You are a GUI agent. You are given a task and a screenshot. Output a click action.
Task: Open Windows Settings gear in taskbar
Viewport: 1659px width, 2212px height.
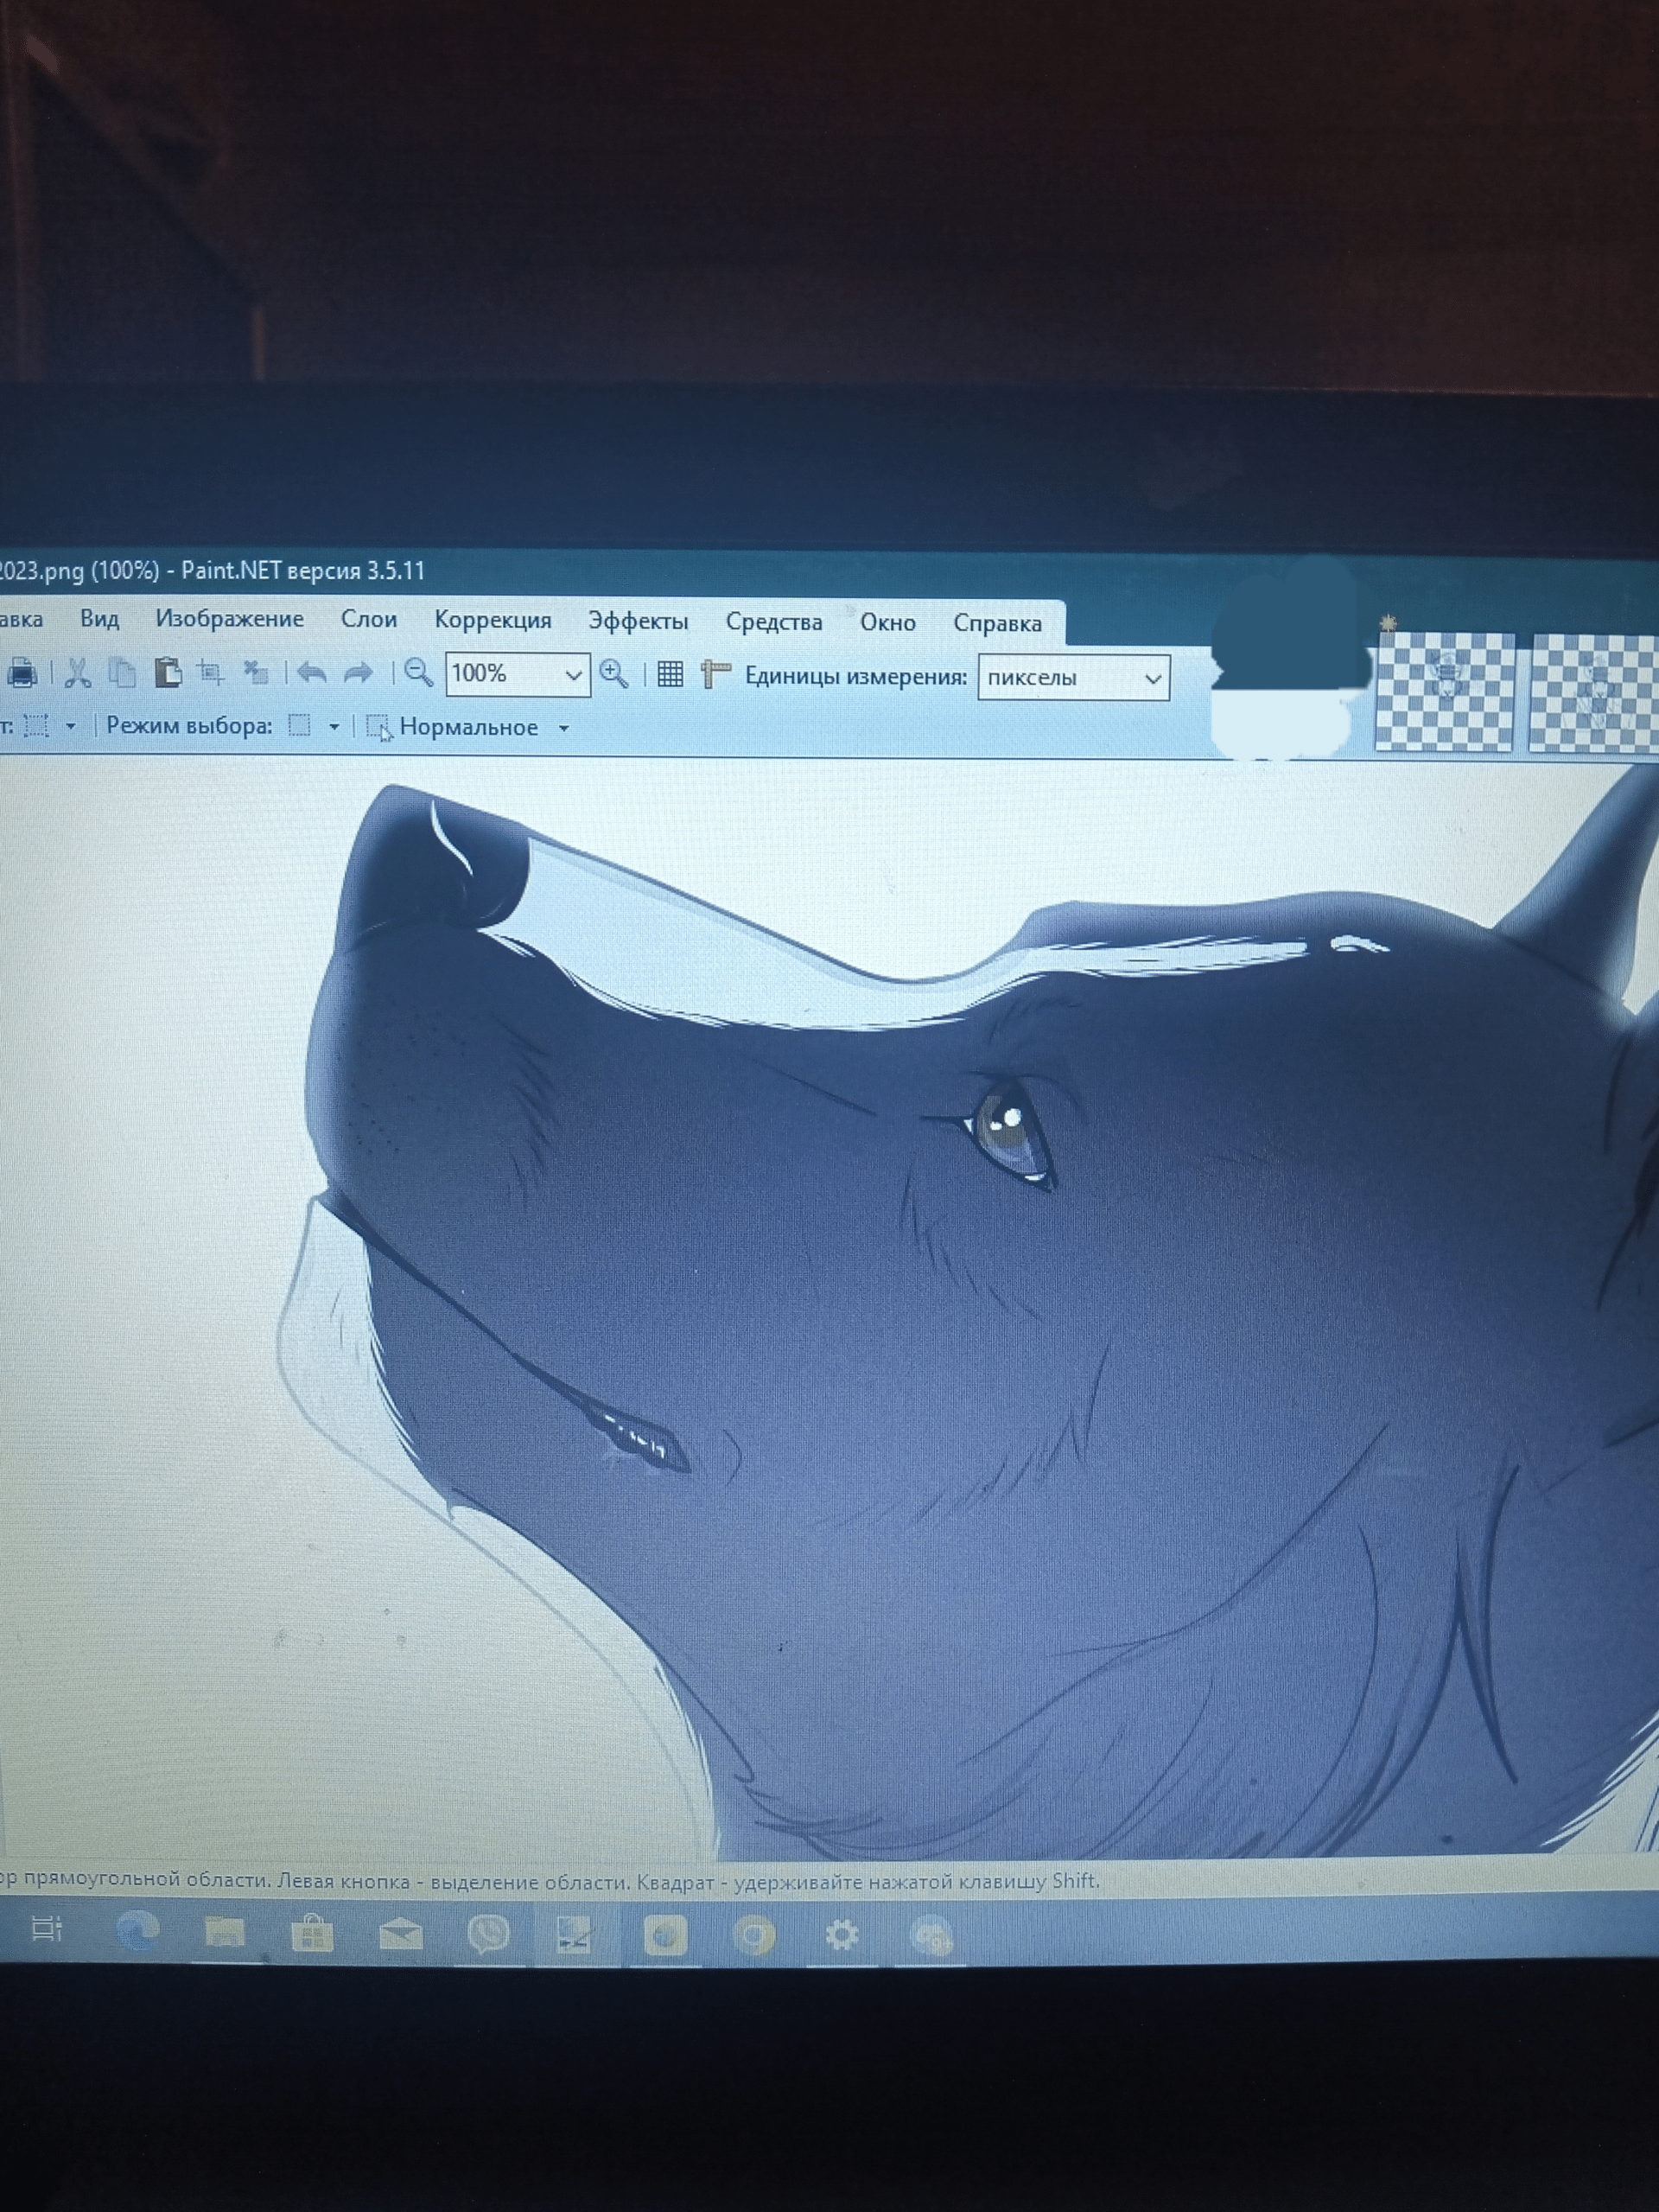[x=842, y=1935]
